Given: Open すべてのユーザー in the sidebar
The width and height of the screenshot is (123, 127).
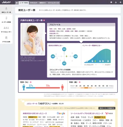Looking at the screenshot, I should tap(6, 29).
